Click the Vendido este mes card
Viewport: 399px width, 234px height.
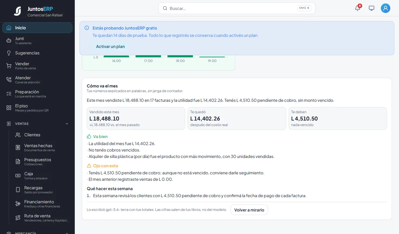point(136,118)
